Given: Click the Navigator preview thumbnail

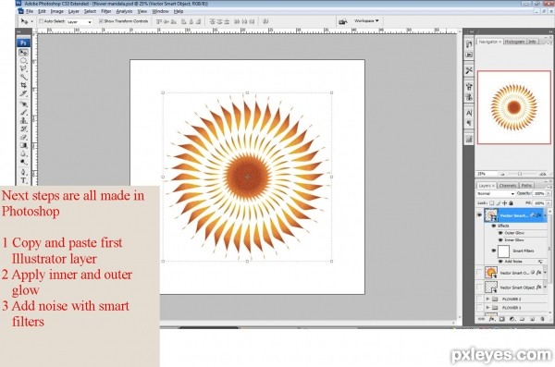Looking at the screenshot, I should (514, 107).
